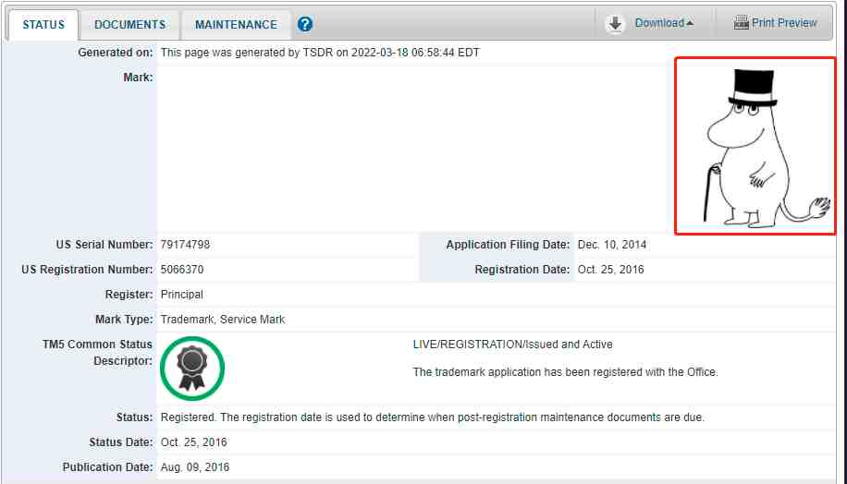Viewport: 847px width, 484px height.
Task: Click the download arrow icon
Action: click(615, 24)
